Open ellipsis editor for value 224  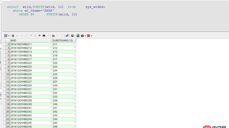click(74, 70)
